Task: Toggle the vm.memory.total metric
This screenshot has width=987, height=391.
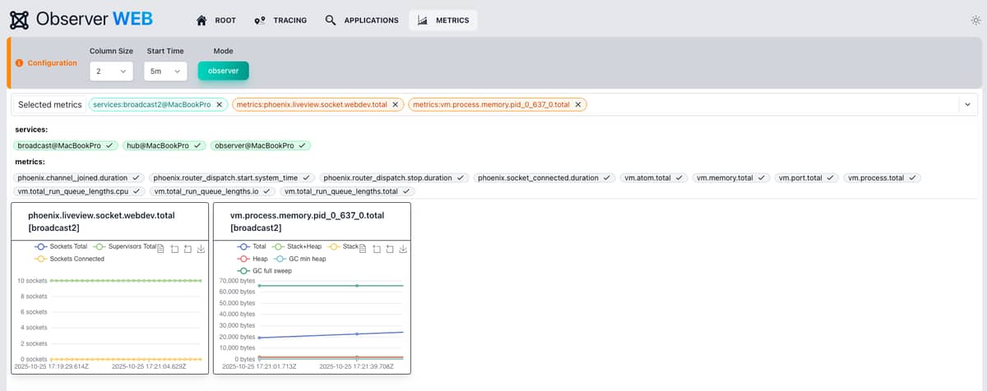Action: [730, 177]
